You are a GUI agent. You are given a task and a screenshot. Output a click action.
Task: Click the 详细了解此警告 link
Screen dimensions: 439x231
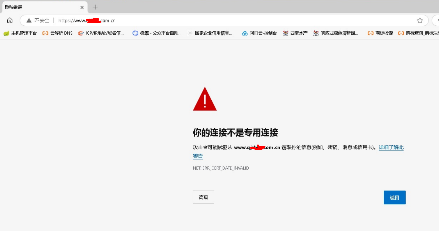click(391, 147)
